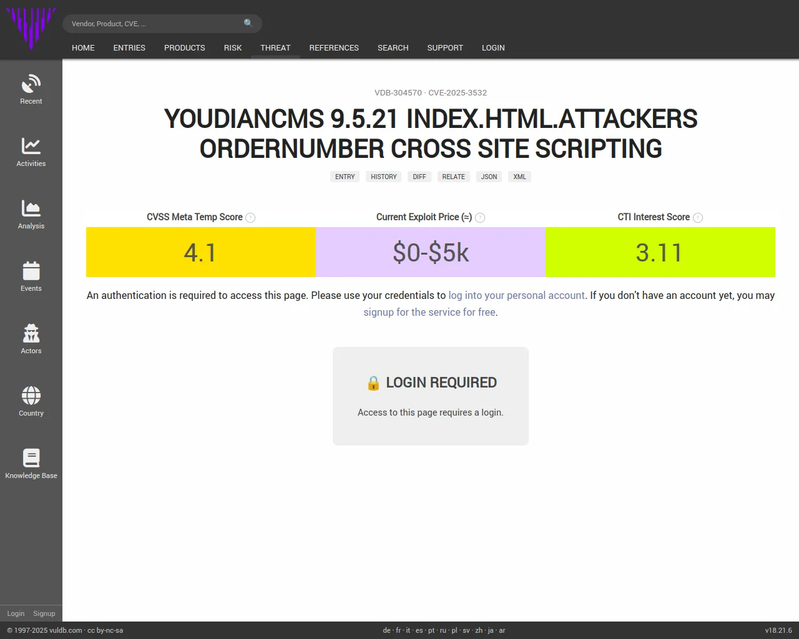Screen dimensions: 799x639
Task: Follow the 'log into your personal account' link
Action: click(517, 295)
